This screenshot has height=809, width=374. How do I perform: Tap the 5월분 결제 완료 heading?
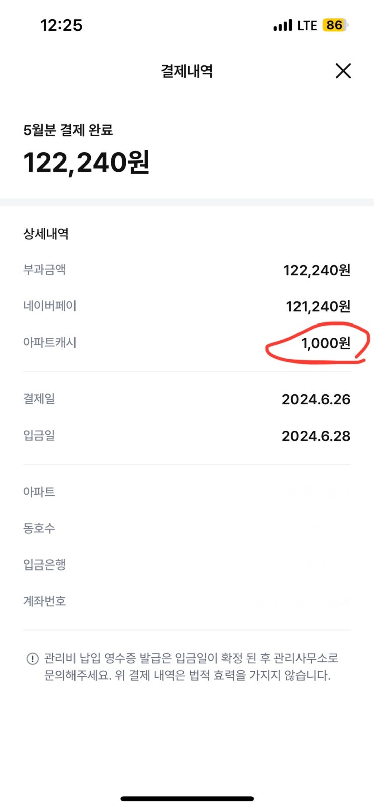68,130
